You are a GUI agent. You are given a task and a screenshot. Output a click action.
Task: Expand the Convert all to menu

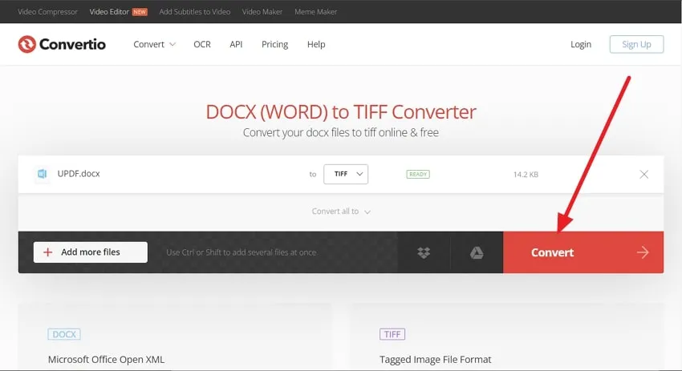[x=341, y=212]
